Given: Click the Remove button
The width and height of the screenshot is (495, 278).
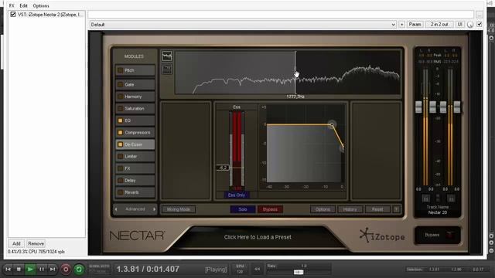Looking at the screenshot, I should 36,244.
